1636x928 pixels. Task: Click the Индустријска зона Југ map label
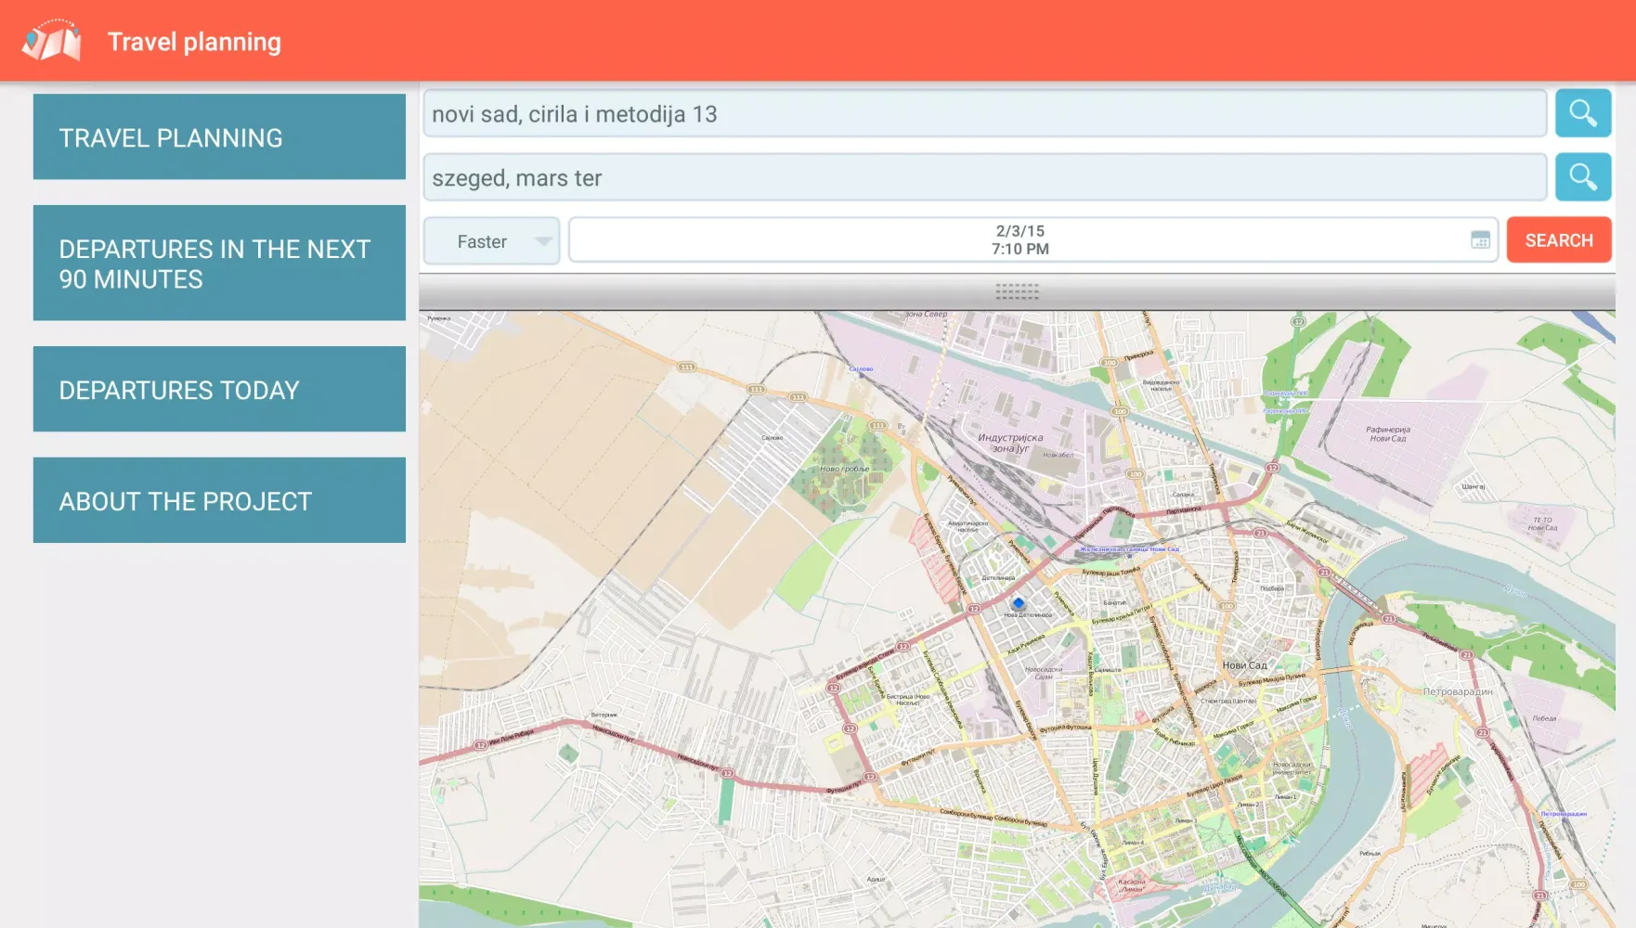click(x=1010, y=443)
